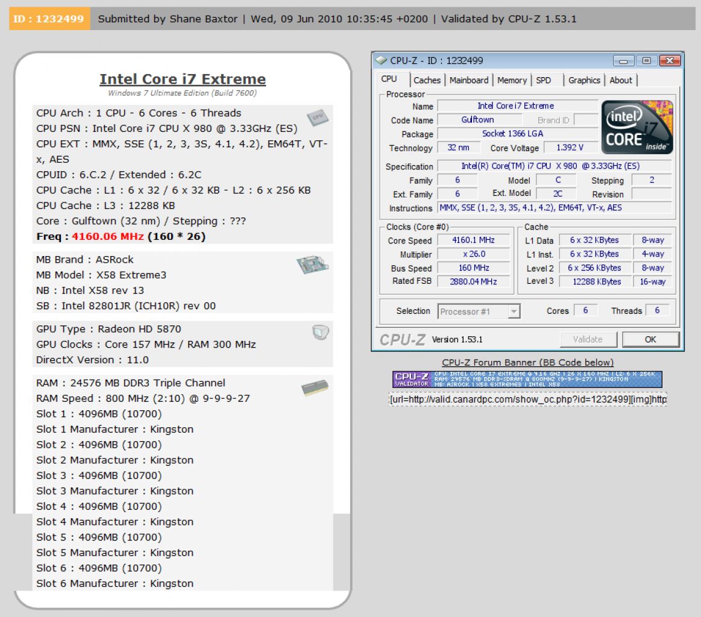Click the OK button in CPU-Z
Image resolution: width=701 pixels, height=617 pixels.
(x=650, y=340)
